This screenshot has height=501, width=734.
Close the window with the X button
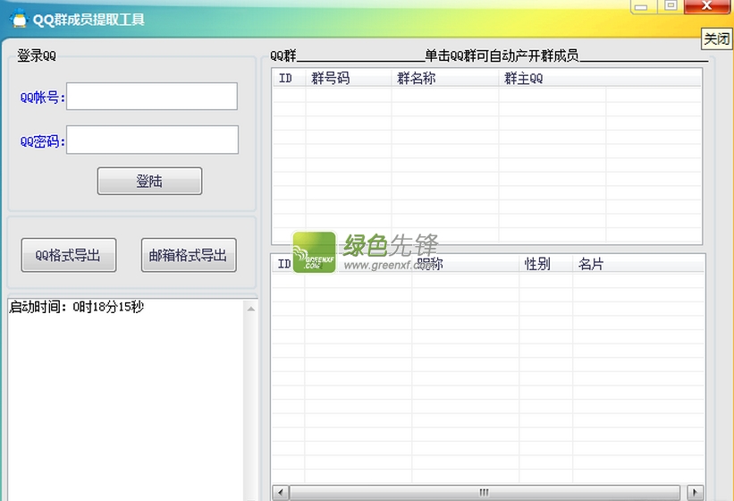point(706,6)
